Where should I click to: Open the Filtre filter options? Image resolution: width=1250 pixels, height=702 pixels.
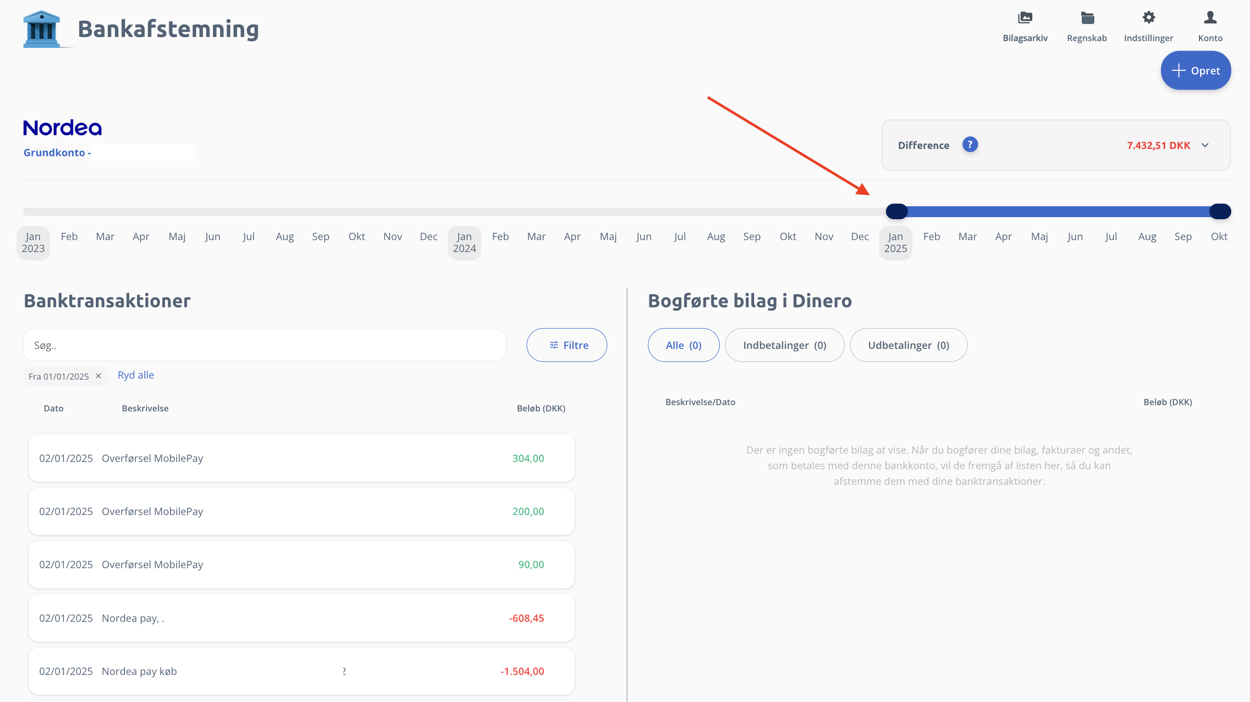click(x=567, y=345)
